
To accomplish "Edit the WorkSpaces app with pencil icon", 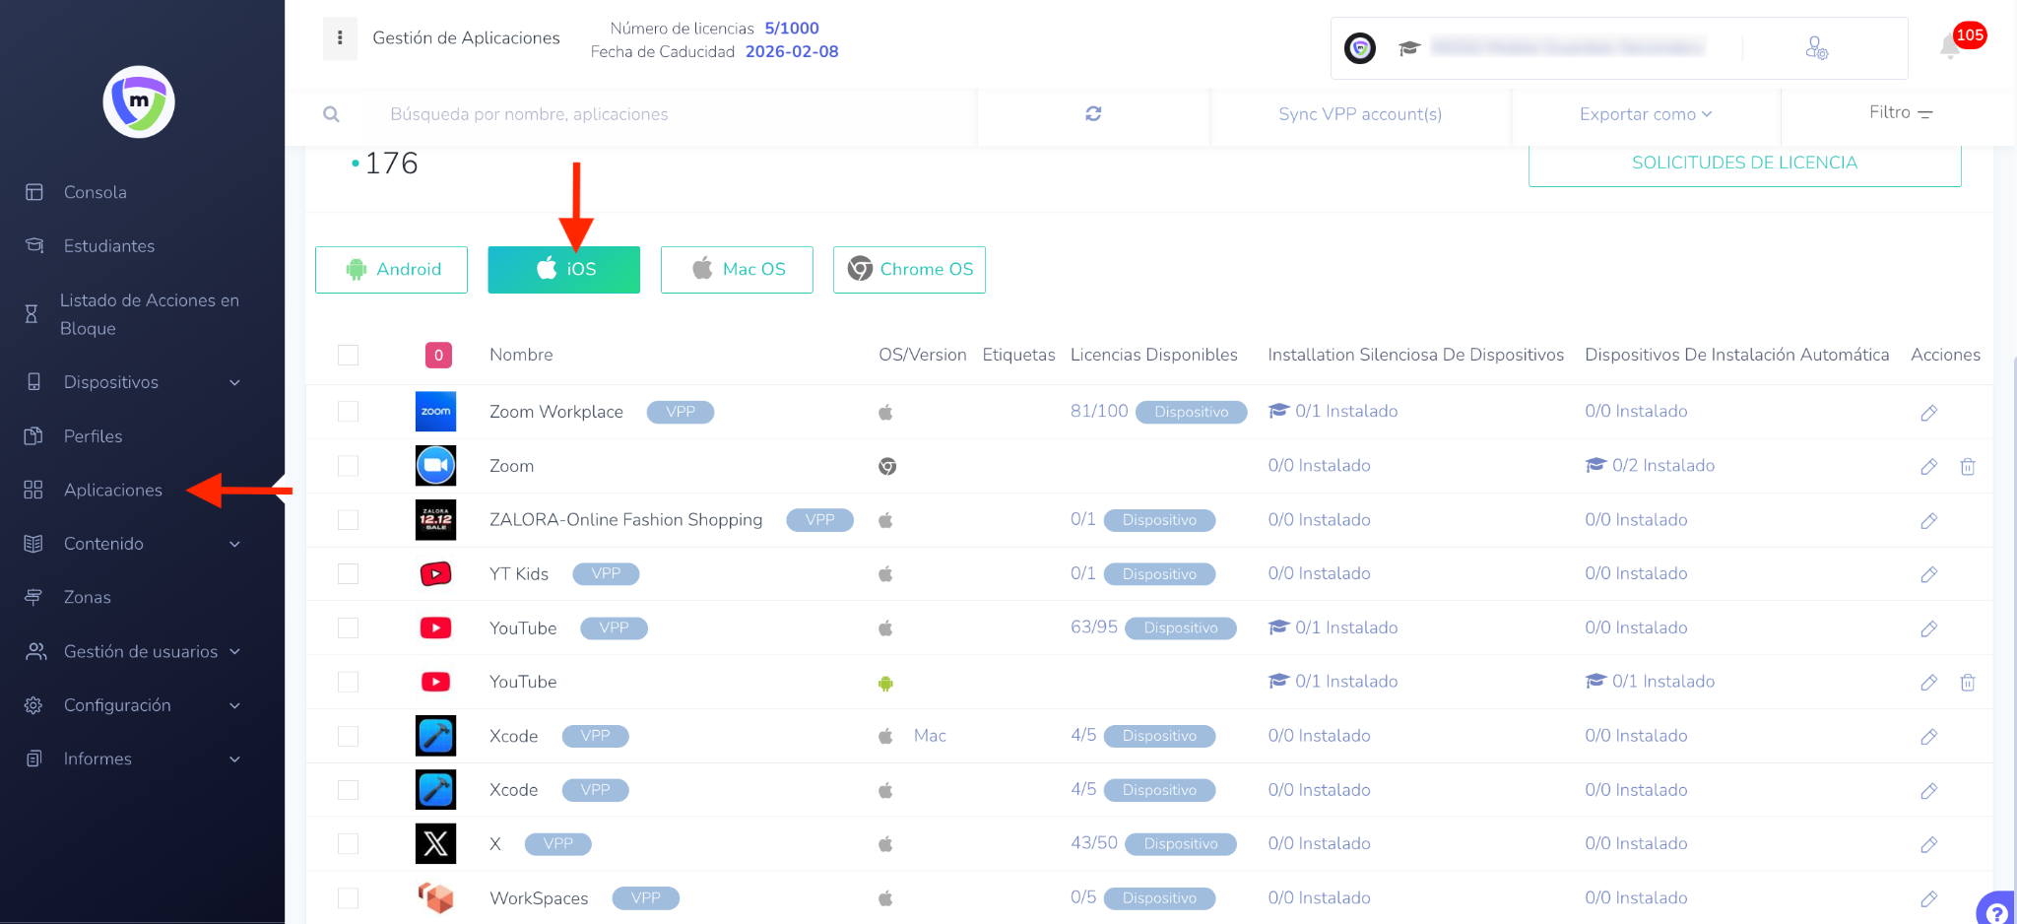I will [x=1928, y=898].
